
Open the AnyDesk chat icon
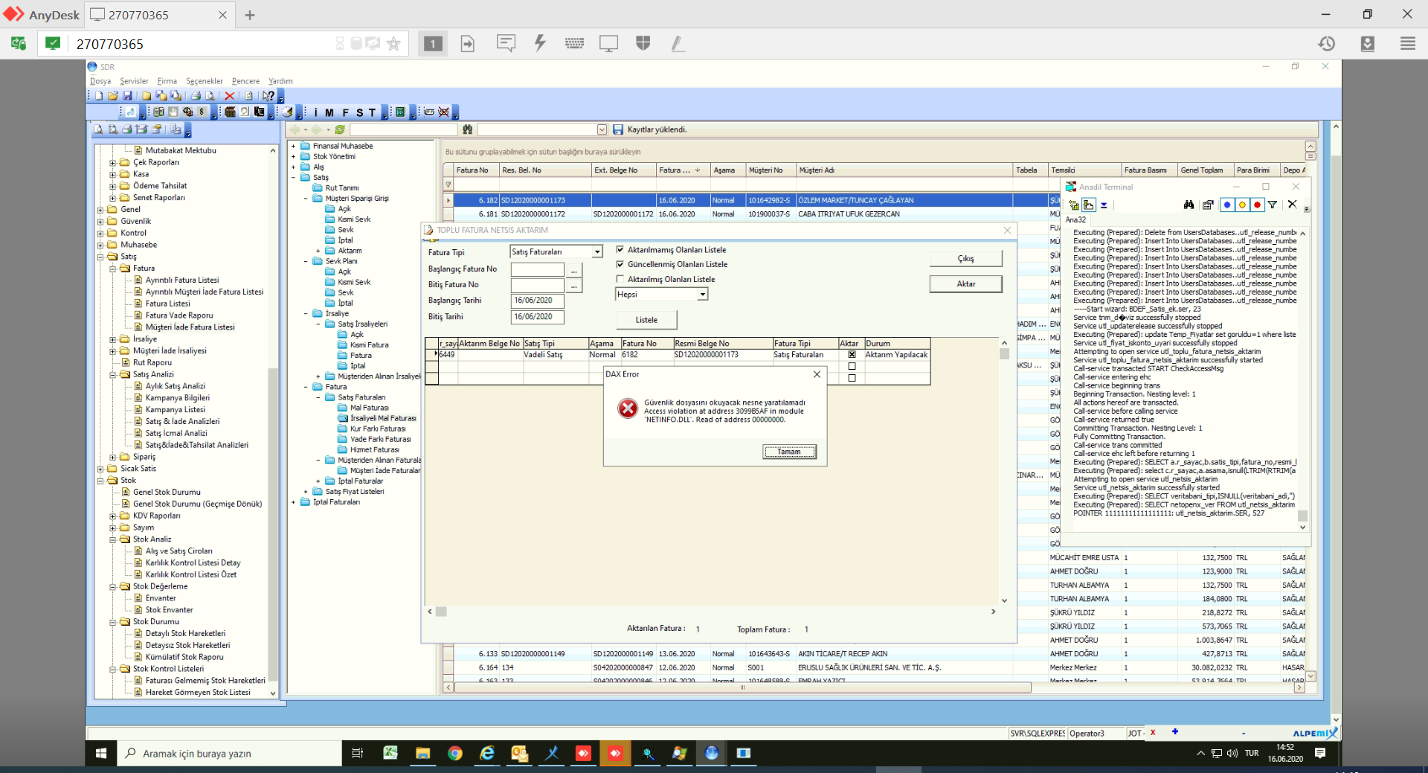tap(506, 44)
